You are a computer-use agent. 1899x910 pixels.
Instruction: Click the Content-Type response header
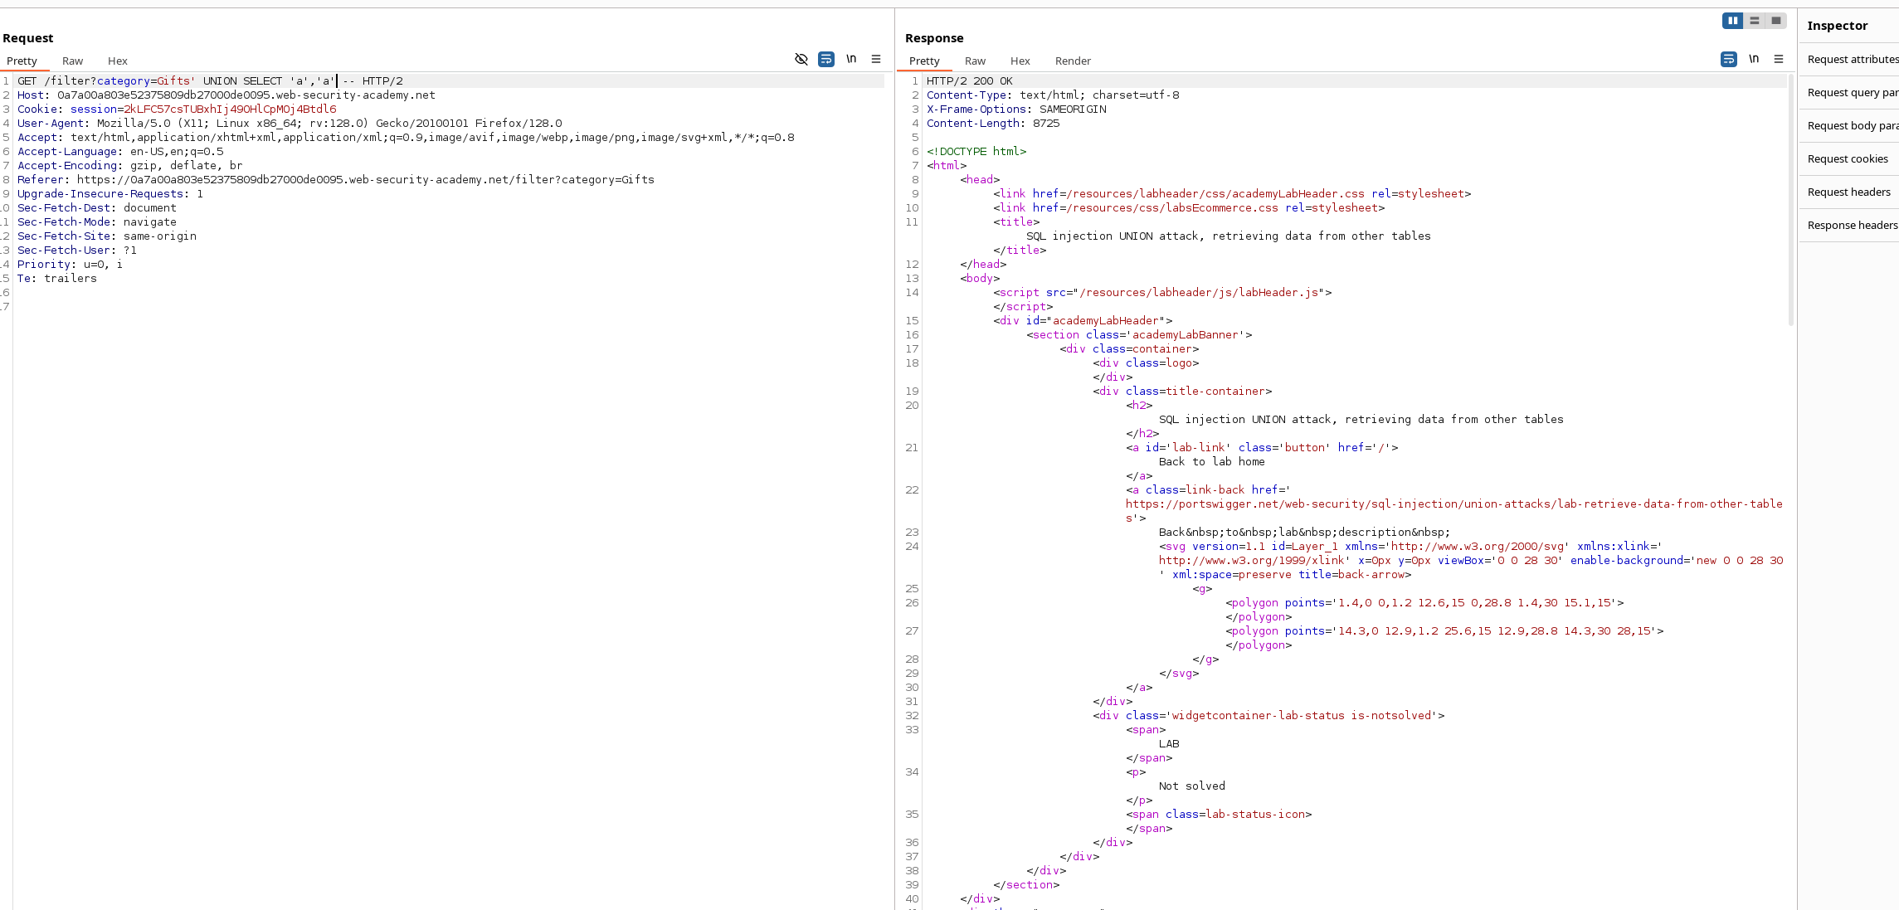(1053, 95)
